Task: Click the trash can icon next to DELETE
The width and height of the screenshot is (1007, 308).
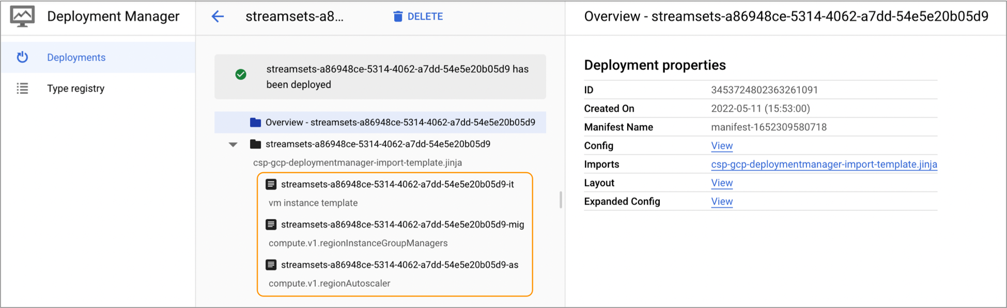Action: pyautogui.click(x=398, y=17)
